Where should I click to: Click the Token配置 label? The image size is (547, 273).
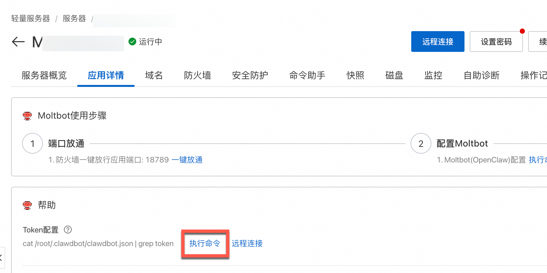tap(41, 230)
